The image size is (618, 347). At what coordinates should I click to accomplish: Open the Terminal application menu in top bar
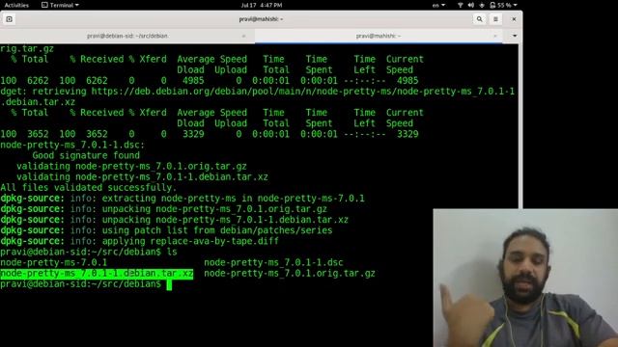(60, 5)
